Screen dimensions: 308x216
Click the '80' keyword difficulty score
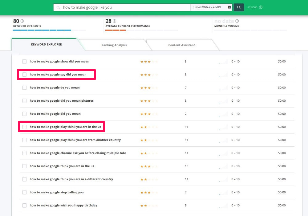[x=16, y=21]
